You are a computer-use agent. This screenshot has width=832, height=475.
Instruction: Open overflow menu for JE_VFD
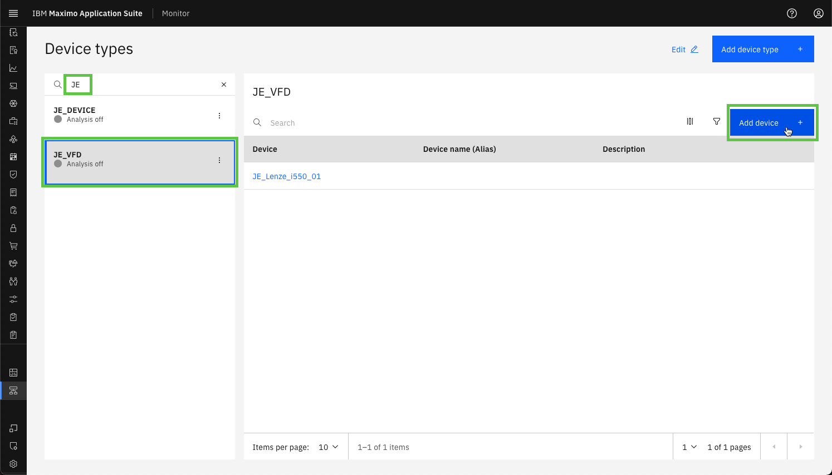point(219,160)
